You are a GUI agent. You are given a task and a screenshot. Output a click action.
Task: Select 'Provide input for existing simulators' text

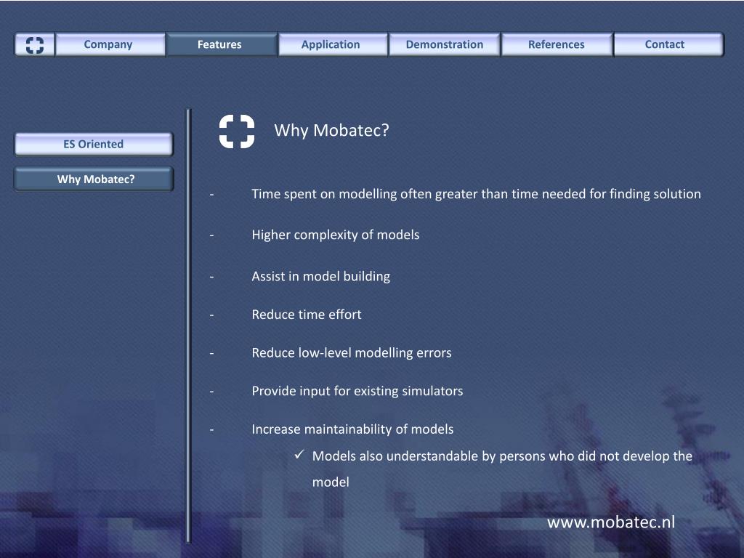(x=357, y=391)
